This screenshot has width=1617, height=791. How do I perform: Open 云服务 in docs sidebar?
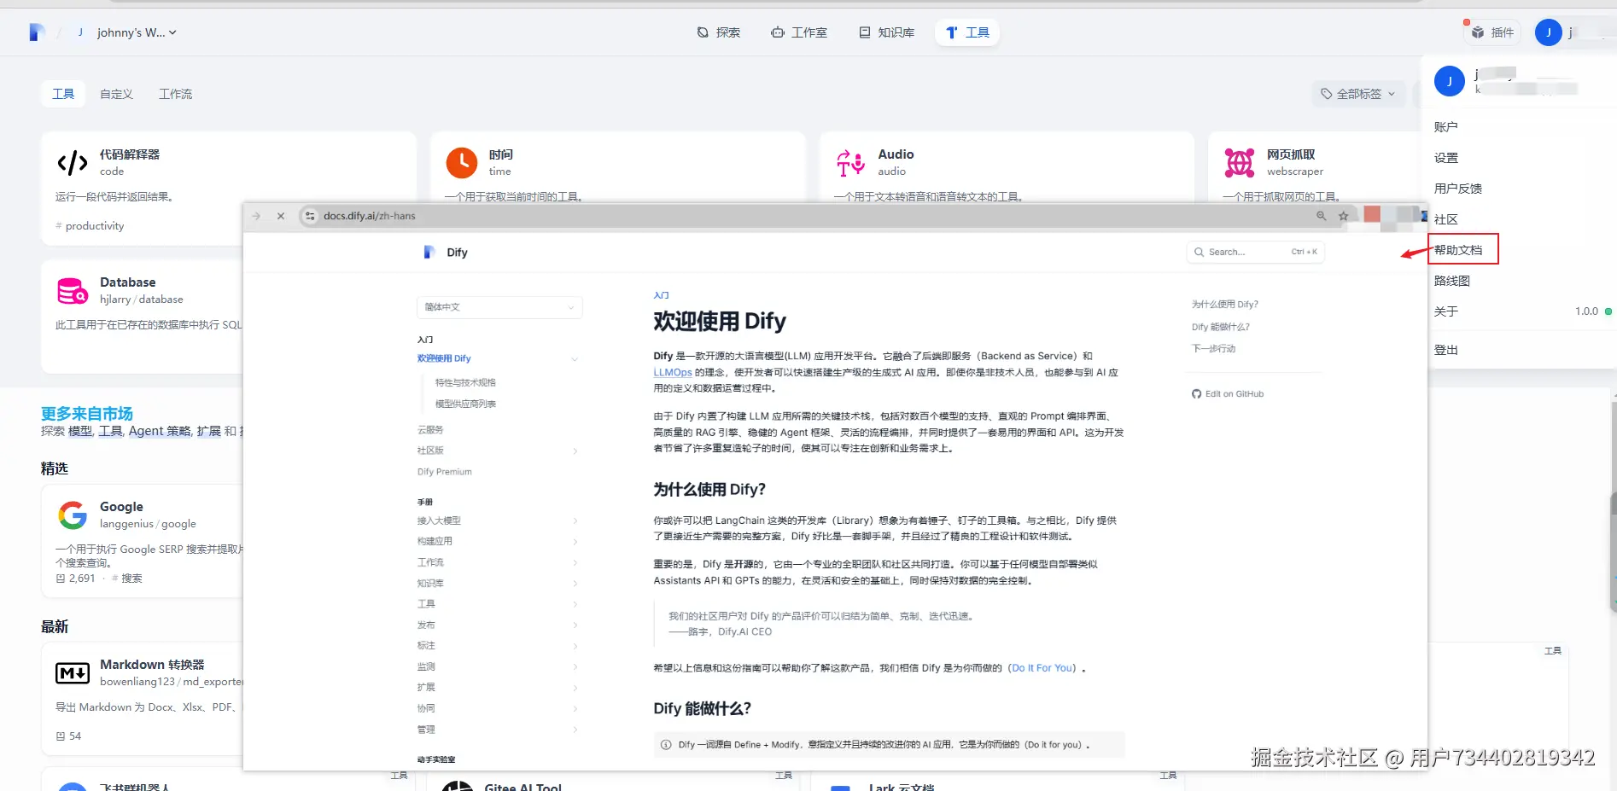point(430,429)
